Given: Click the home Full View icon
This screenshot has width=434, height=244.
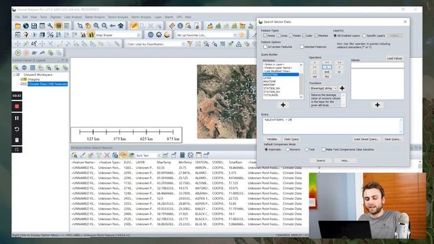Looking at the screenshot, I should (121, 26).
